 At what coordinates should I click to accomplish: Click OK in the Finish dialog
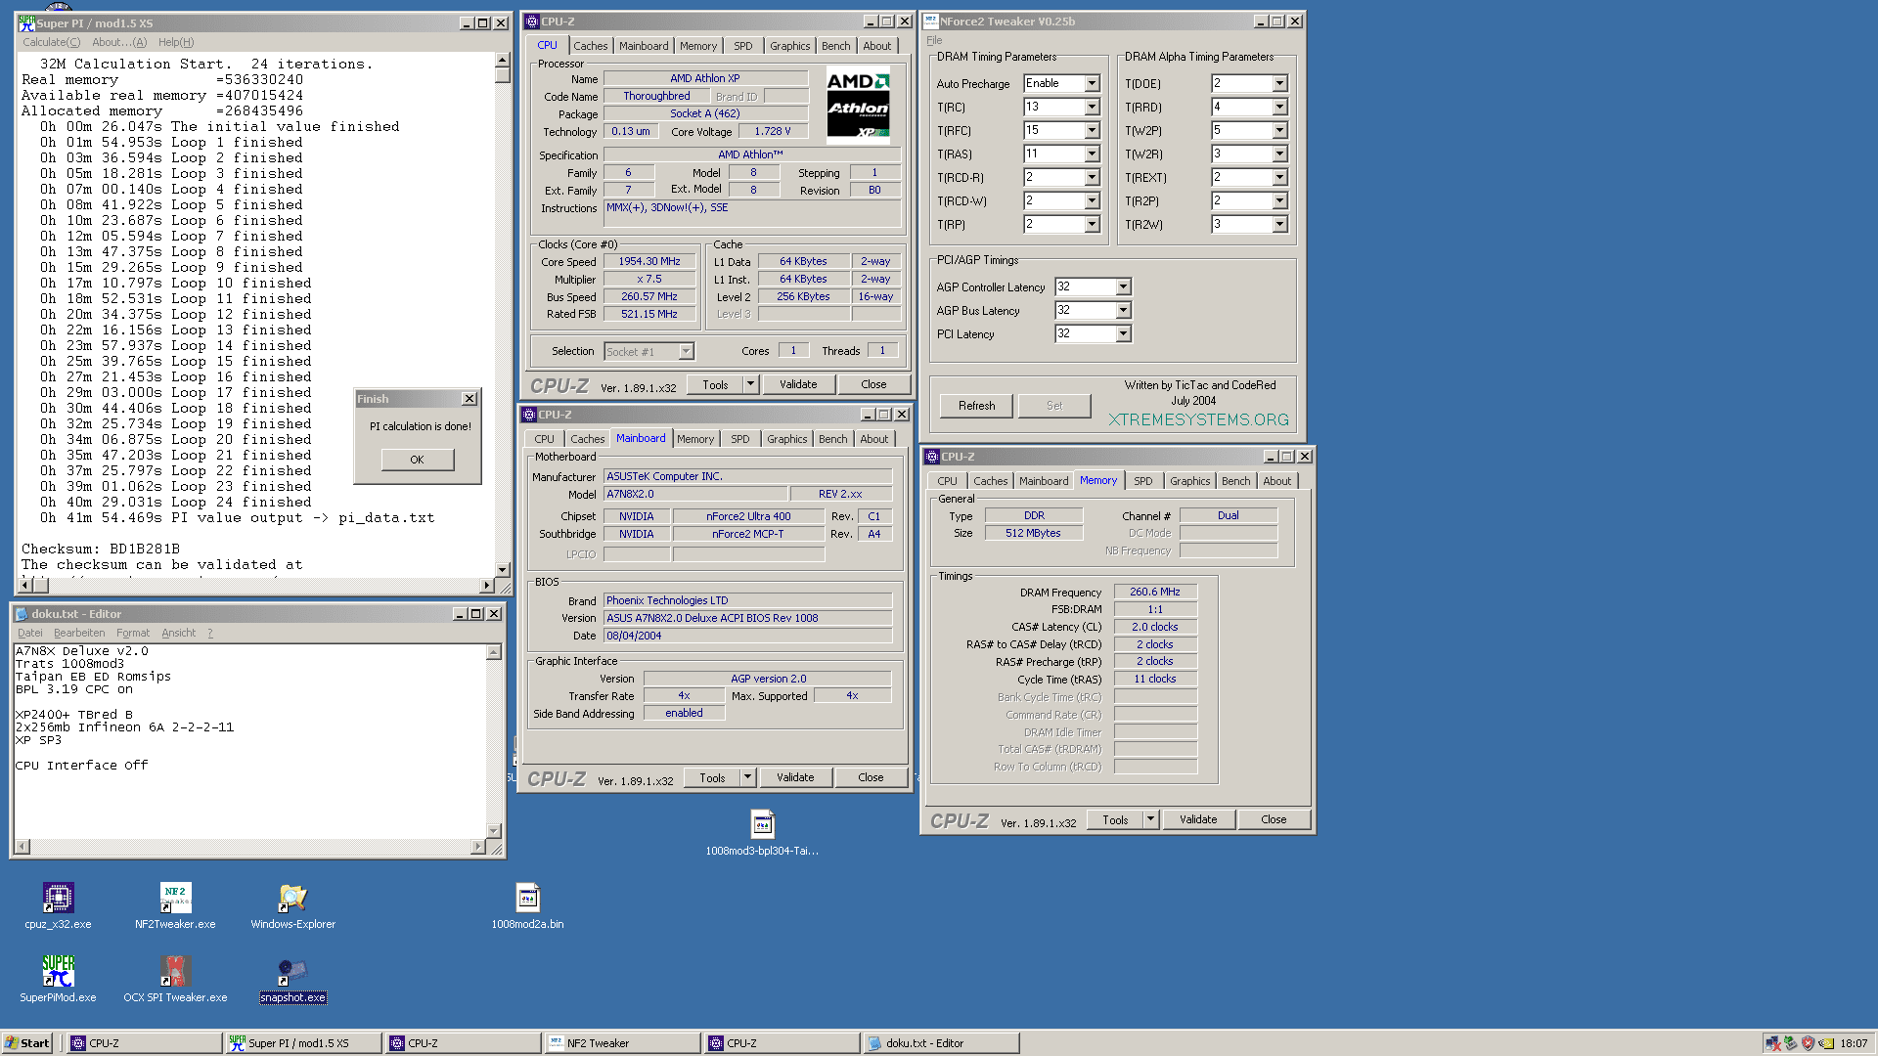tap(417, 460)
